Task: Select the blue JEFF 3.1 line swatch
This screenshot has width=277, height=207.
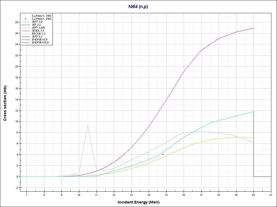Action: pos(26,37)
